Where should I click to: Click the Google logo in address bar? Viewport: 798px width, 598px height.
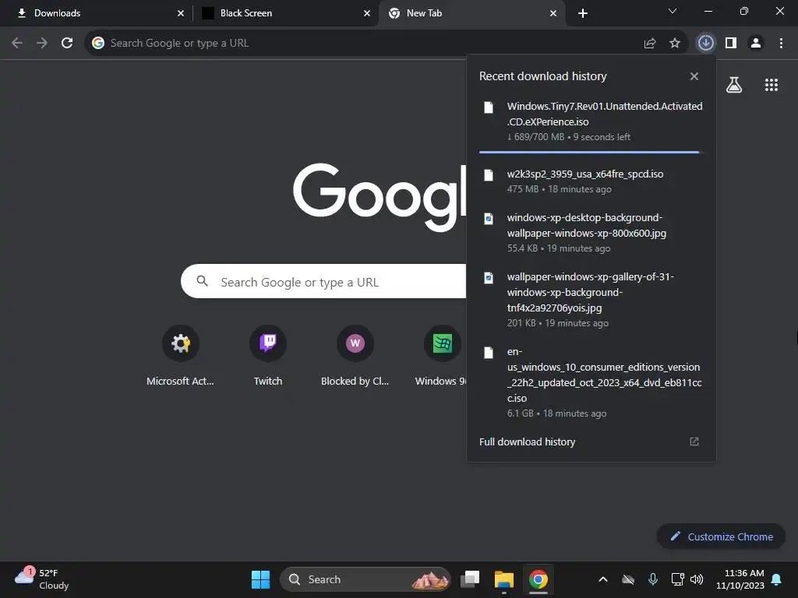coord(98,44)
